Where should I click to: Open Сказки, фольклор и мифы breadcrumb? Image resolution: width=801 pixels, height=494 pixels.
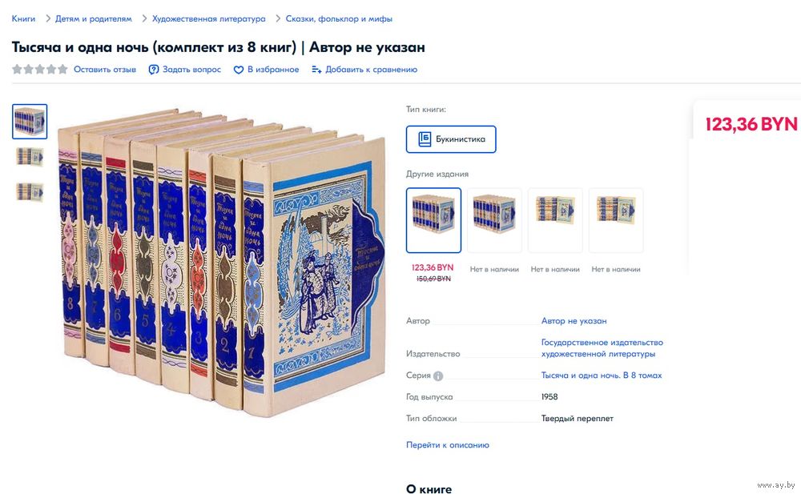click(x=339, y=19)
